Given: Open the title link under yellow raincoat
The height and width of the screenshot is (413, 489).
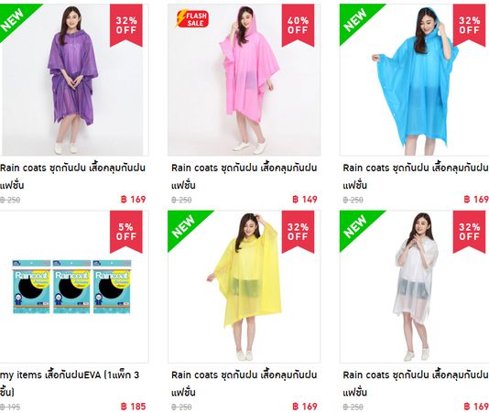Looking at the screenshot, I should [244, 383].
